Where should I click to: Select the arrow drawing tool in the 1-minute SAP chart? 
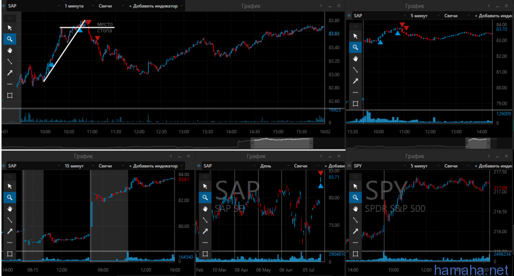coord(10,73)
